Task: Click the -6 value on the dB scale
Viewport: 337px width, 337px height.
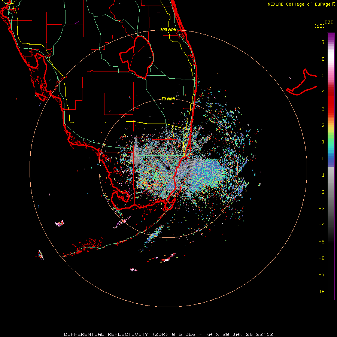Action: [322, 258]
